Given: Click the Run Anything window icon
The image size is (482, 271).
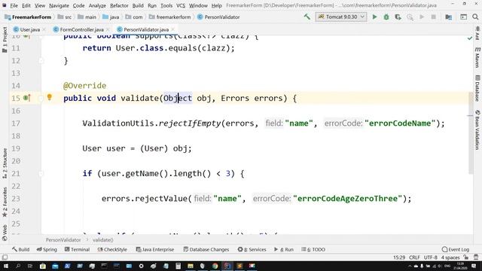Looking at the screenshot, I should [463, 17].
